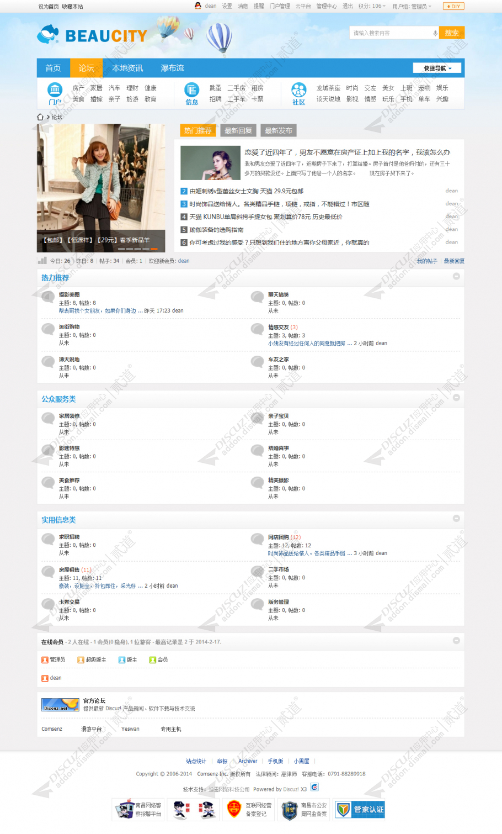Click the BEAUCITY site logo
Screen dimensions: 502x834
92,35
